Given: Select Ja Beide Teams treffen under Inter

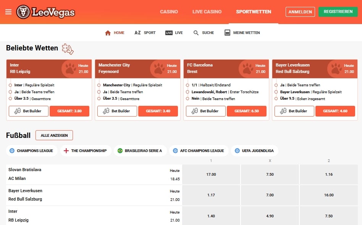Looking at the screenshot, I should [x=10, y=92].
